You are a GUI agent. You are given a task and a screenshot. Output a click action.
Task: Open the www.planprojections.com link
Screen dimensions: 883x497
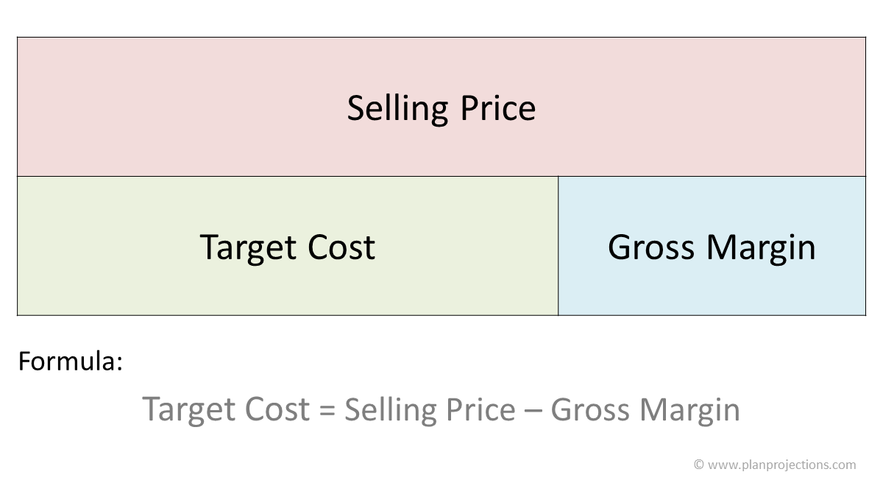[782, 465]
